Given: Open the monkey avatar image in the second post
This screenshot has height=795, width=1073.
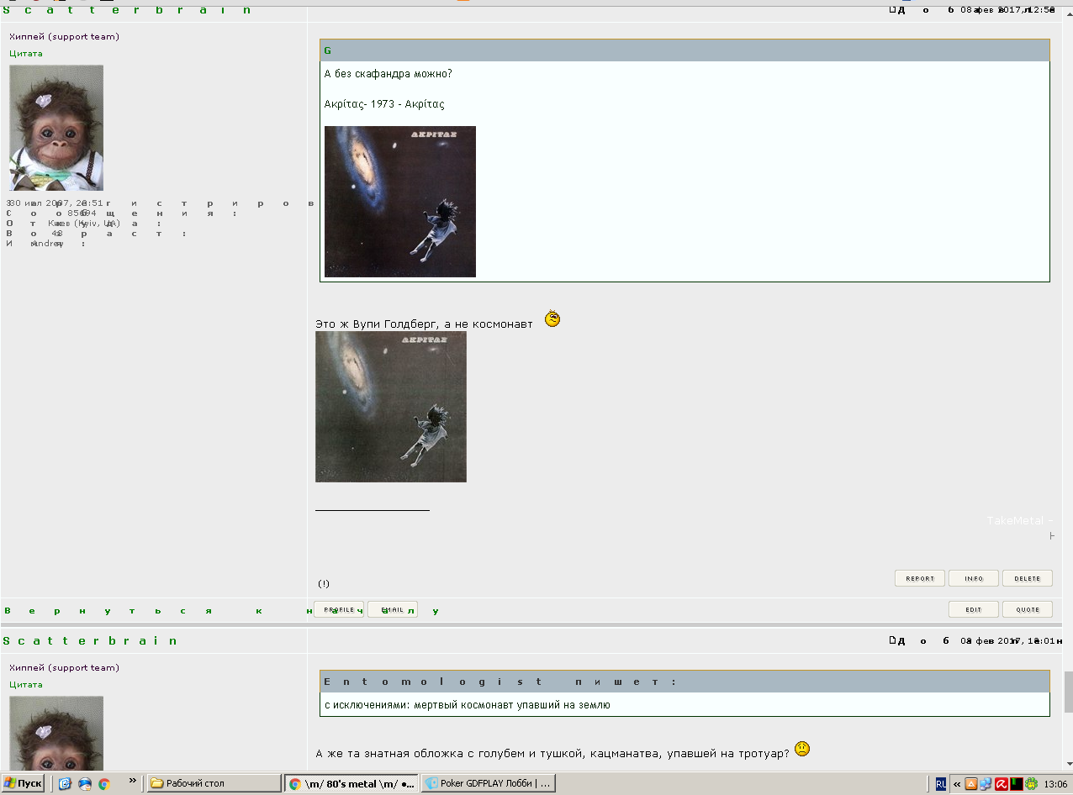Looking at the screenshot, I should tap(56, 733).
